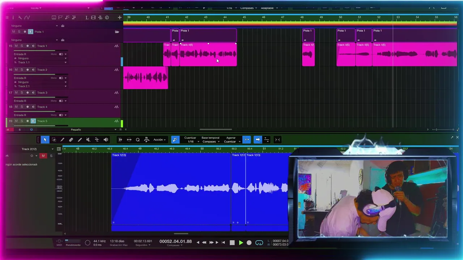This screenshot has height=260, width=463.
Task: Open Track 2.1 layer dropdown
Action: click(x=40, y=86)
